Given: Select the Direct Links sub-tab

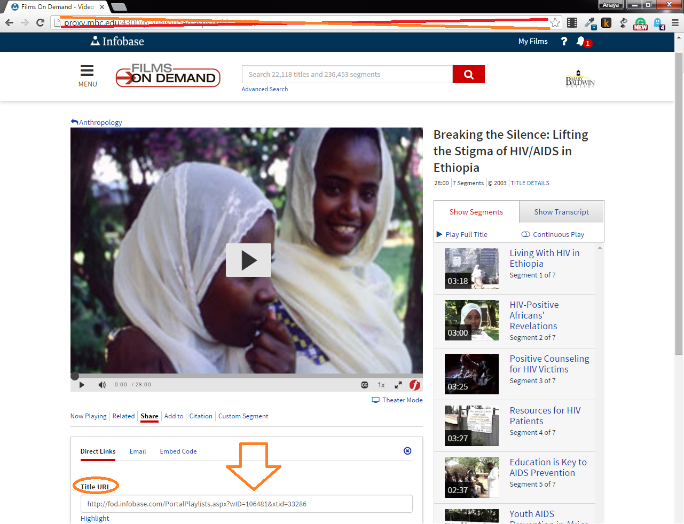Looking at the screenshot, I should pyautogui.click(x=98, y=451).
